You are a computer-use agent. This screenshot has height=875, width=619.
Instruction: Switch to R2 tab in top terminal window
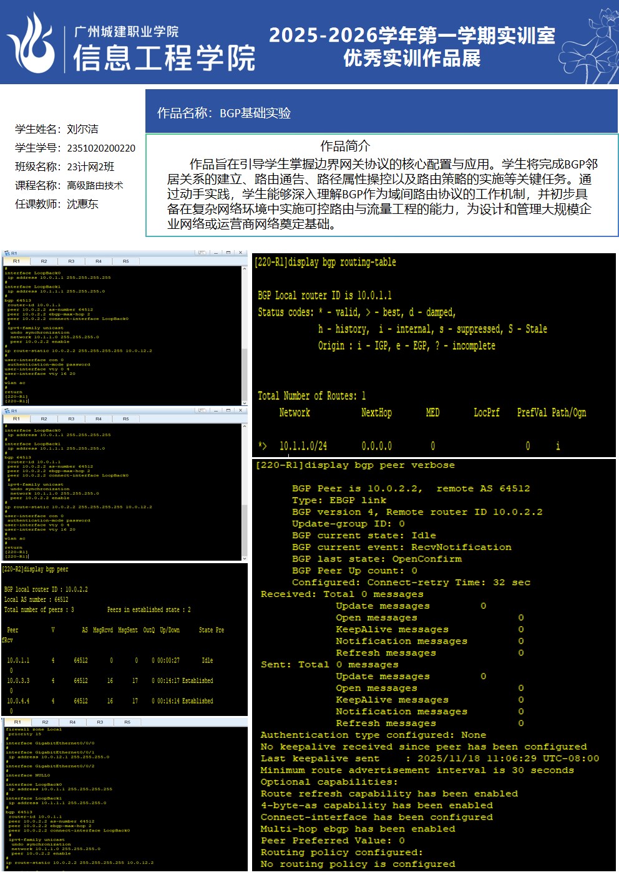[x=44, y=261]
